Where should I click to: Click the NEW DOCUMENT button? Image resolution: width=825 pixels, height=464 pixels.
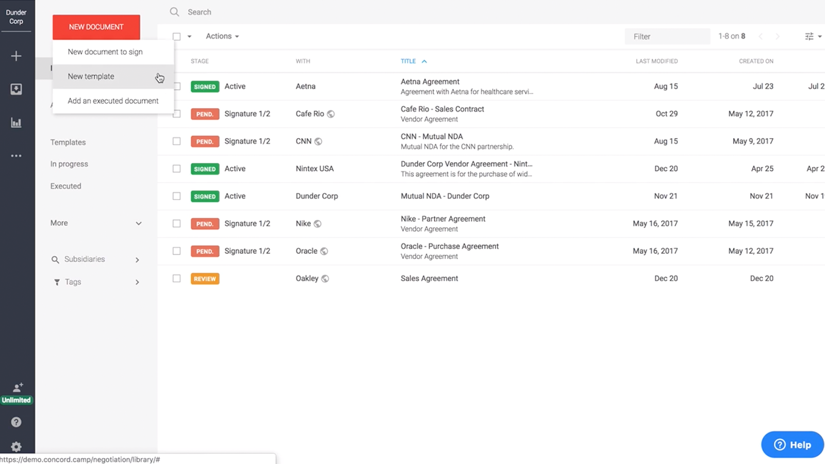coord(96,27)
